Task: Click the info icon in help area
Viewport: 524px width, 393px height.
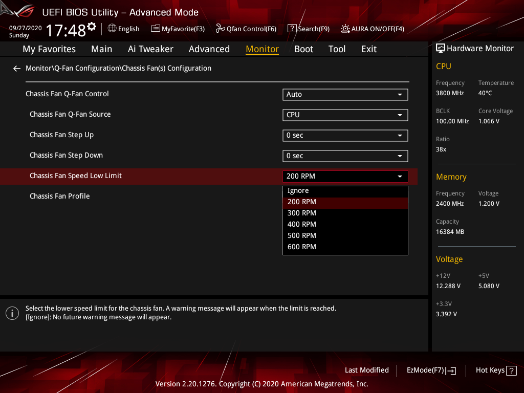Action: pos(12,313)
